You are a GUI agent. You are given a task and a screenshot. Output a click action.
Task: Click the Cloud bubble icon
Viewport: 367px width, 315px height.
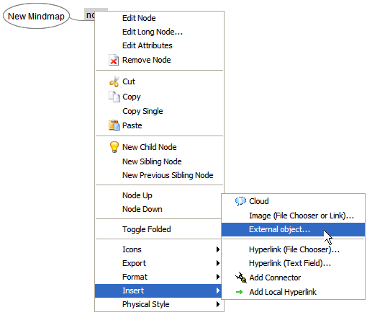(x=240, y=201)
